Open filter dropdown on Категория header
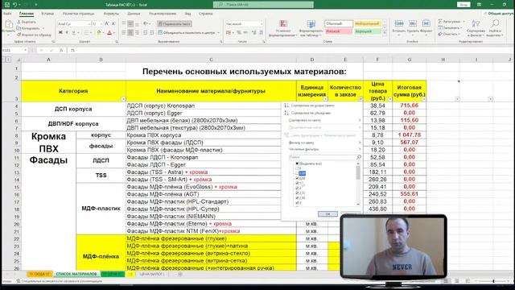Image resolution: width=515 pixels, height=290 pixels. click(x=123, y=99)
